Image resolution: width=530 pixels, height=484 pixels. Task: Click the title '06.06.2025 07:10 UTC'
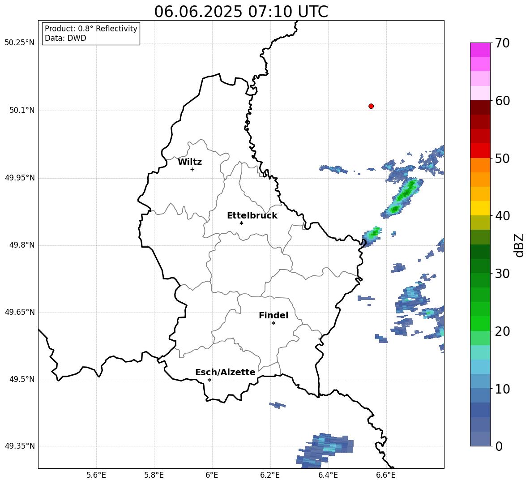pyautogui.click(x=241, y=12)
